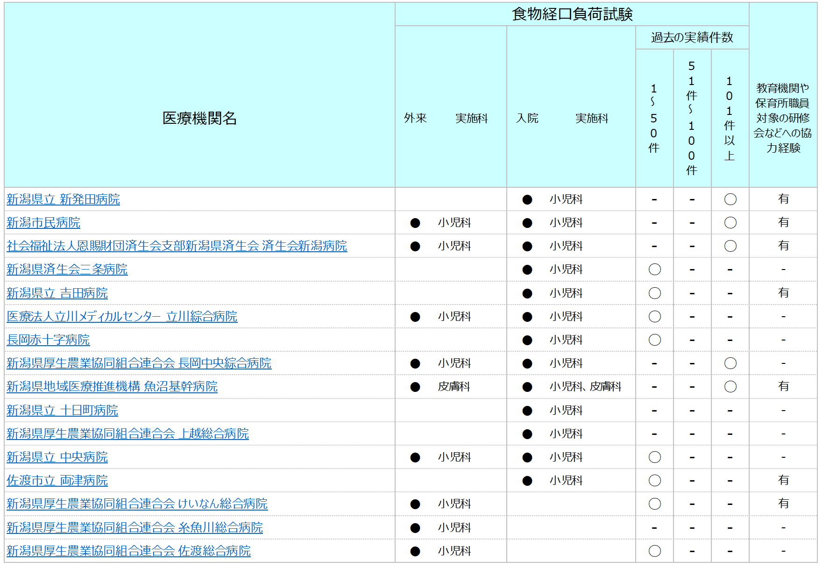Open the 新潟県立 十日町病院 link
The image size is (822, 568).
[x=62, y=411]
